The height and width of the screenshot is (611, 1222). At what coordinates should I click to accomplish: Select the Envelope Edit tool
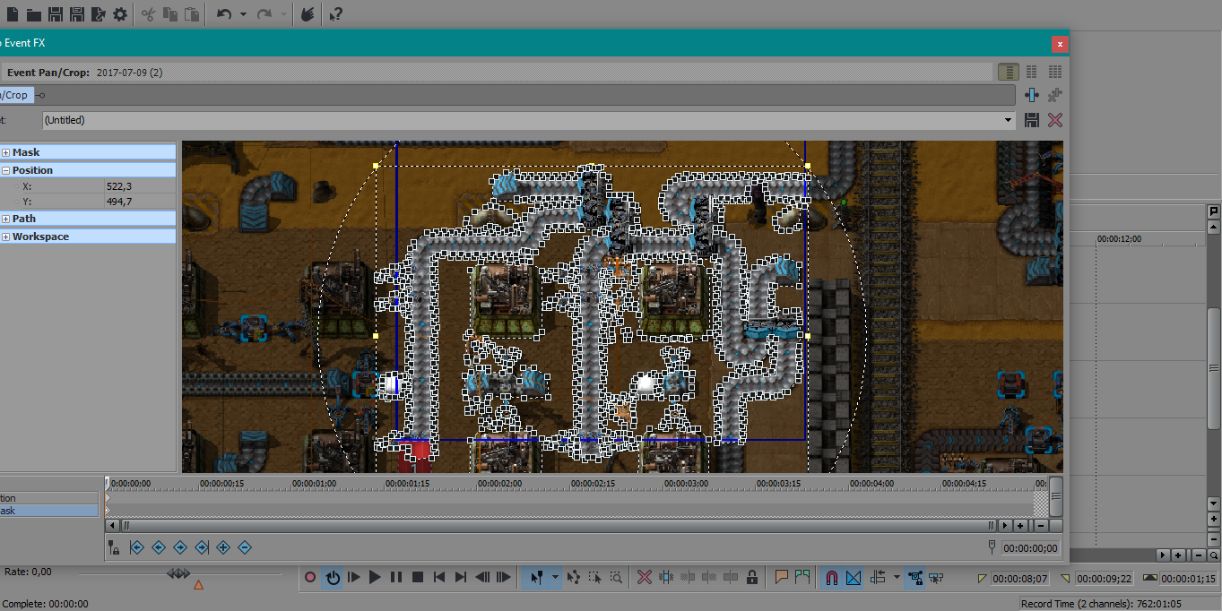pos(573,578)
